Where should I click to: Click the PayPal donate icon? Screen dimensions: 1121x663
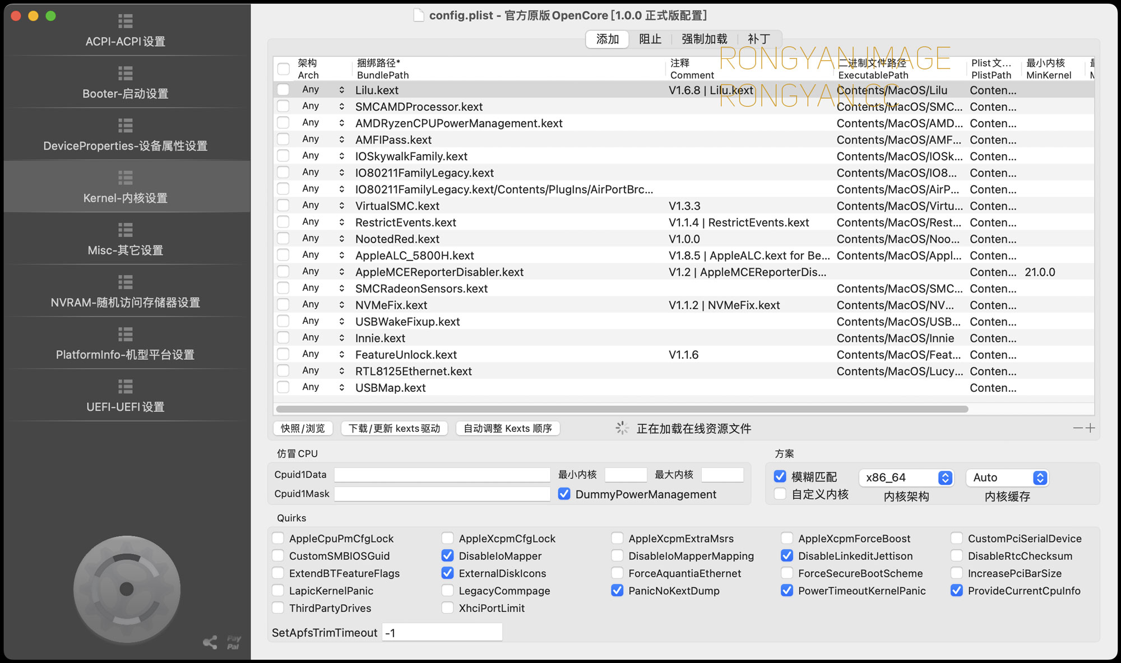(x=234, y=642)
